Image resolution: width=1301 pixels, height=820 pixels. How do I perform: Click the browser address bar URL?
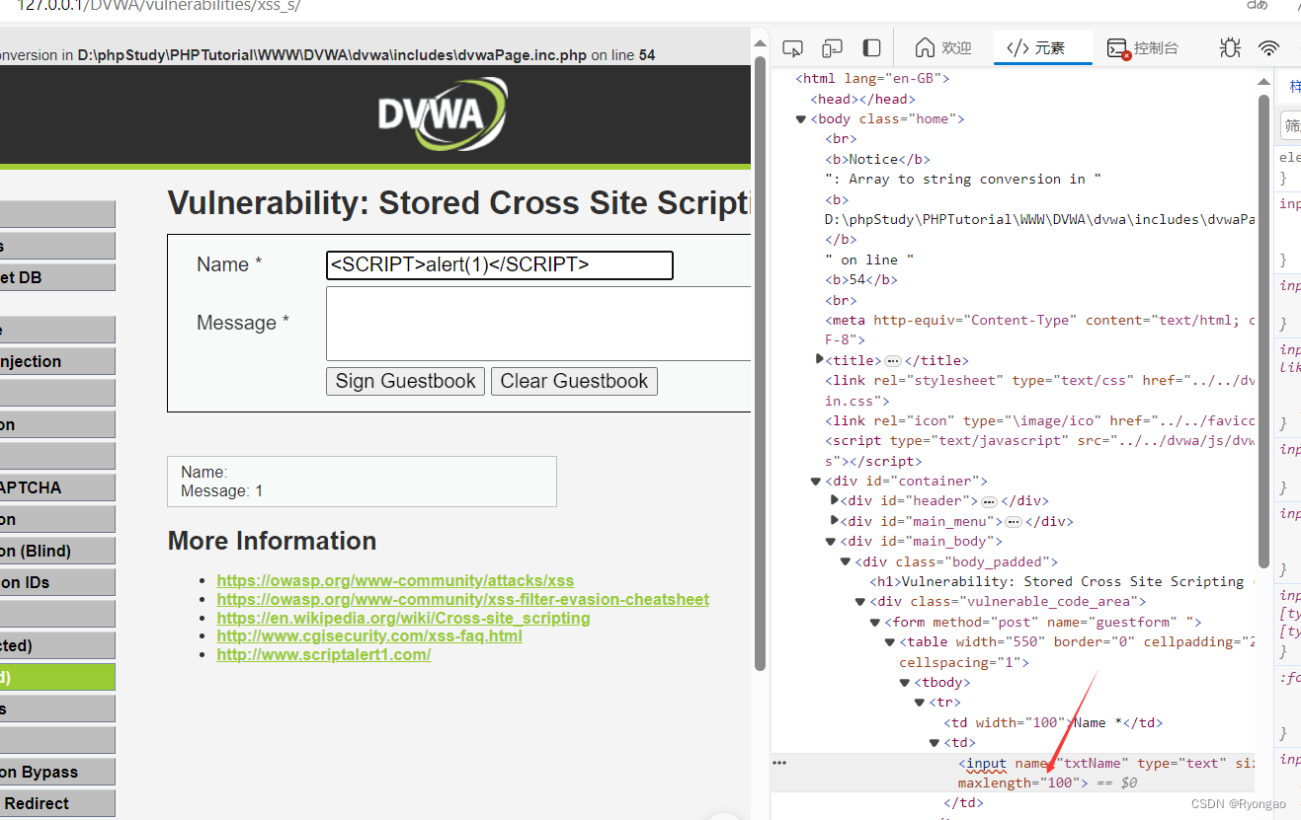158,6
